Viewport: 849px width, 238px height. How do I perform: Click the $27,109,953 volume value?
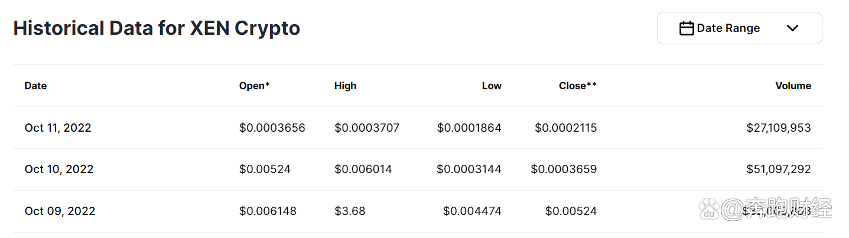[x=779, y=128]
